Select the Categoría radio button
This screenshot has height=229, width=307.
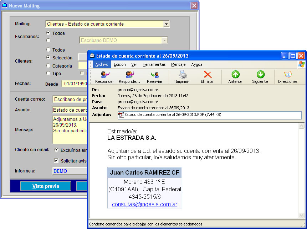(x=48, y=66)
